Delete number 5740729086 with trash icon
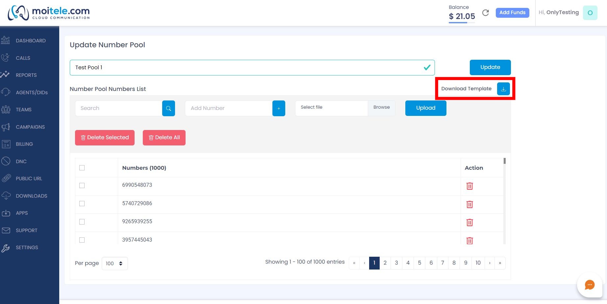 point(469,205)
